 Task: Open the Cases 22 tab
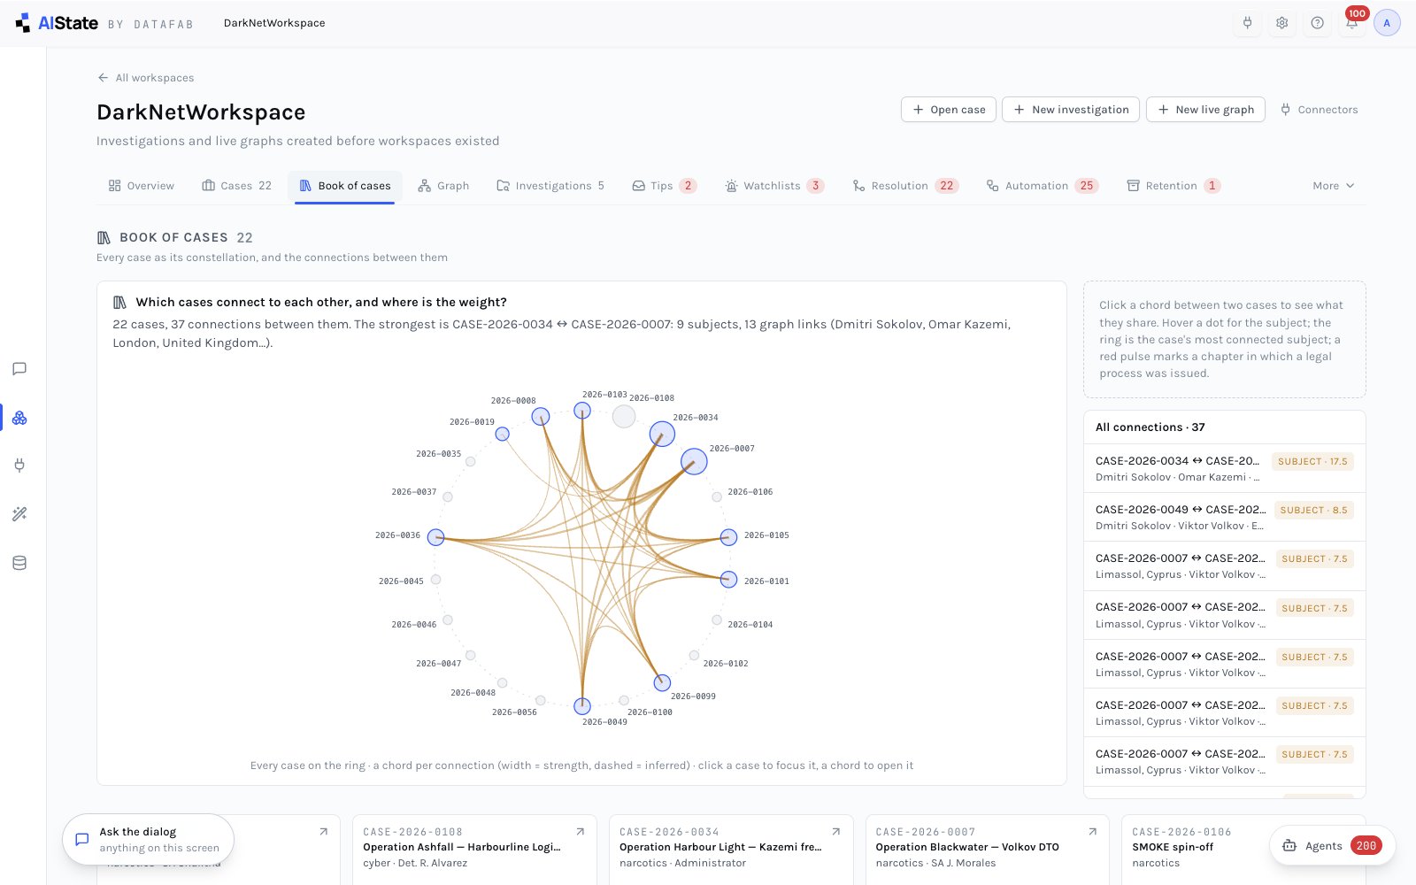click(236, 186)
